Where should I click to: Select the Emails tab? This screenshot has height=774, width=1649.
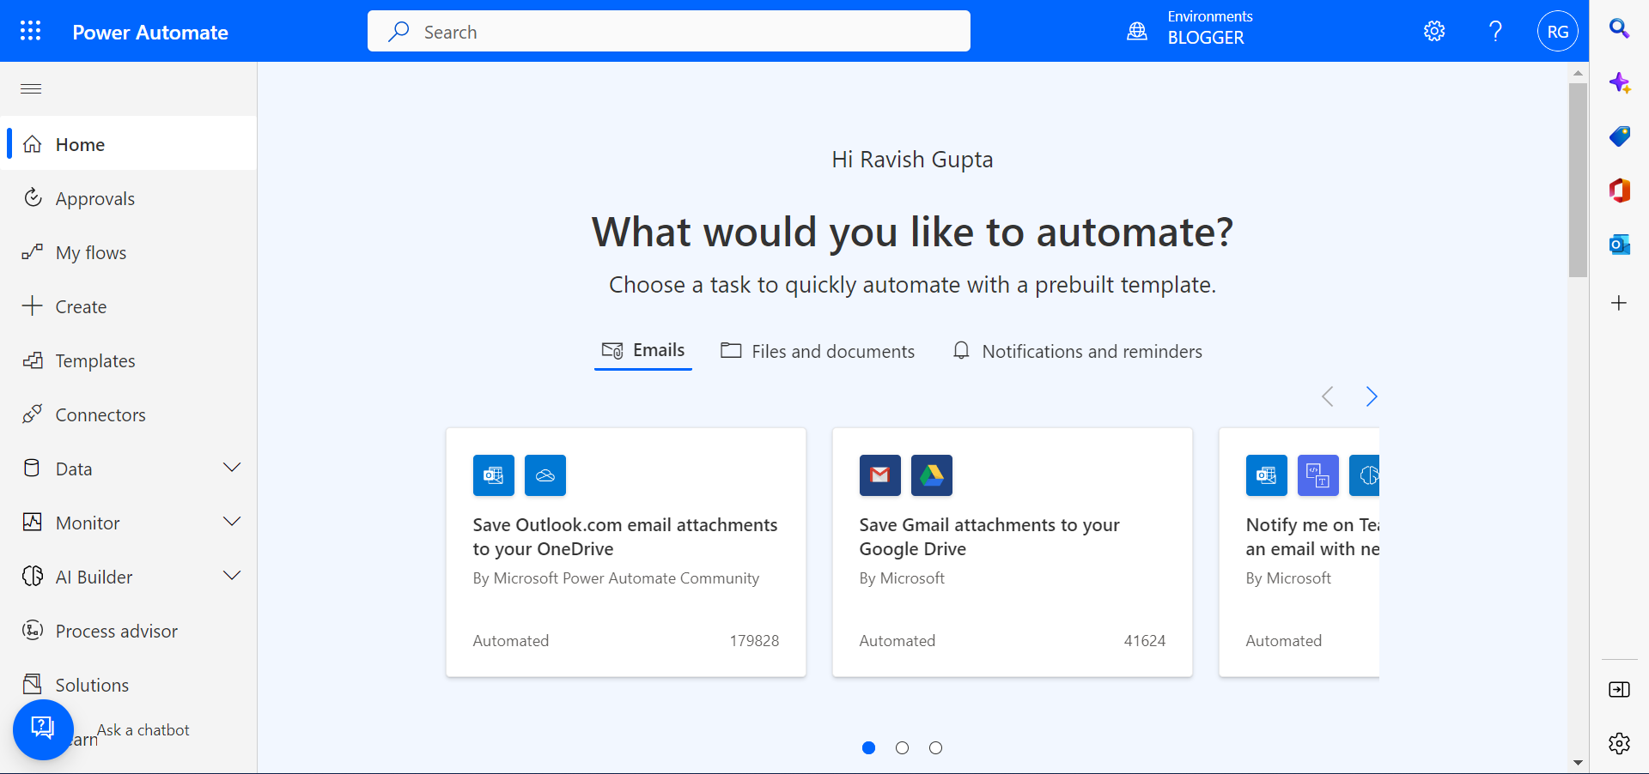point(643,351)
